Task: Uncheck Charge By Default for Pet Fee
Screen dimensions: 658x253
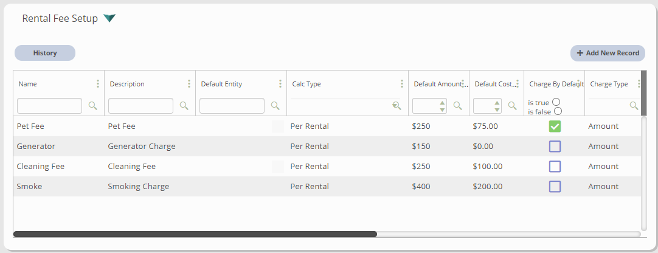Action: (x=555, y=126)
